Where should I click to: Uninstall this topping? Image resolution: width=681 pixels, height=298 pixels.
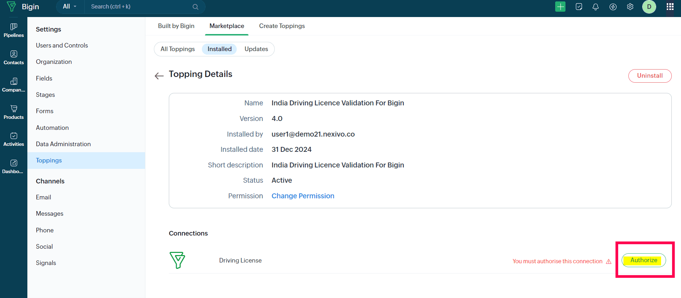pyautogui.click(x=650, y=76)
